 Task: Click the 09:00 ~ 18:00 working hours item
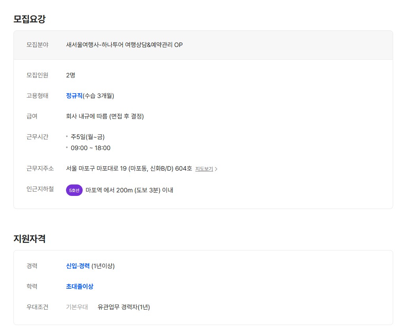click(91, 148)
